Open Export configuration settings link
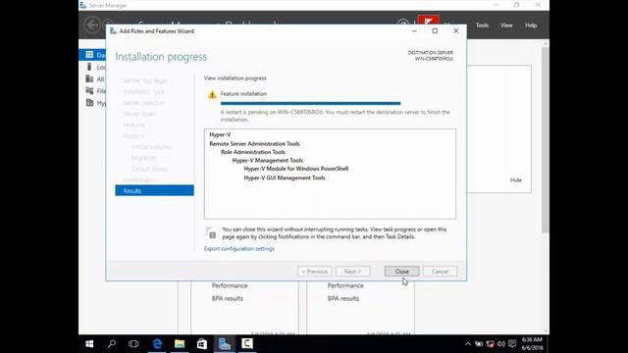 pyautogui.click(x=239, y=248)
